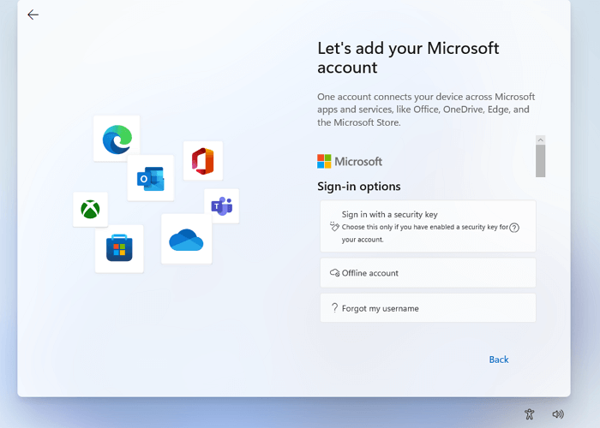Click the Sign-in options heading

(359, 187)
